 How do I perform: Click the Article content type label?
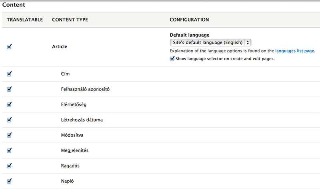click(x=60, y=47)
